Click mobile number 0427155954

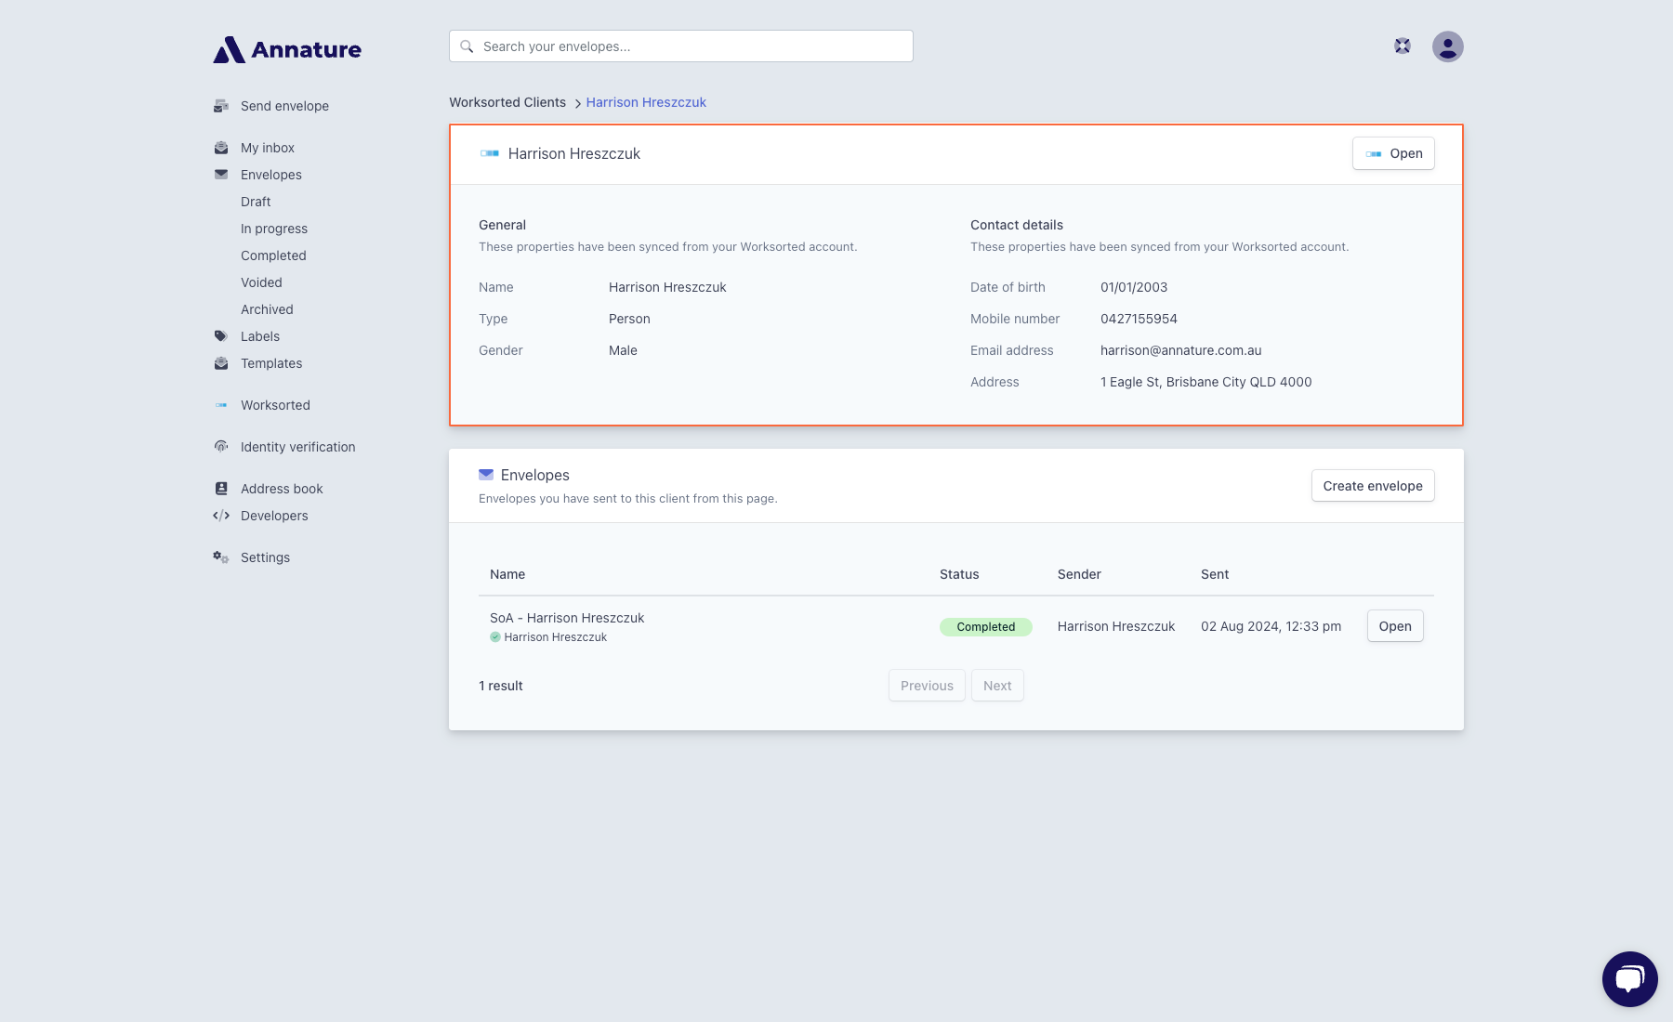pos(1139,319)
